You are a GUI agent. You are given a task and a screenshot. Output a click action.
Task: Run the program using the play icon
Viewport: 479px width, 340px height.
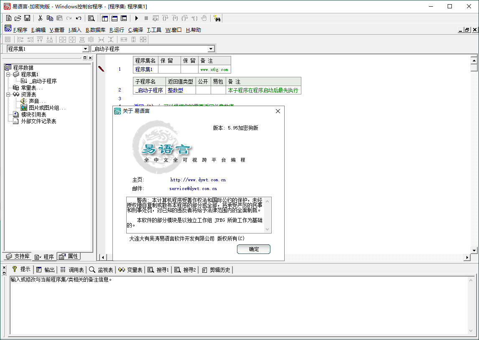[137, 18]
